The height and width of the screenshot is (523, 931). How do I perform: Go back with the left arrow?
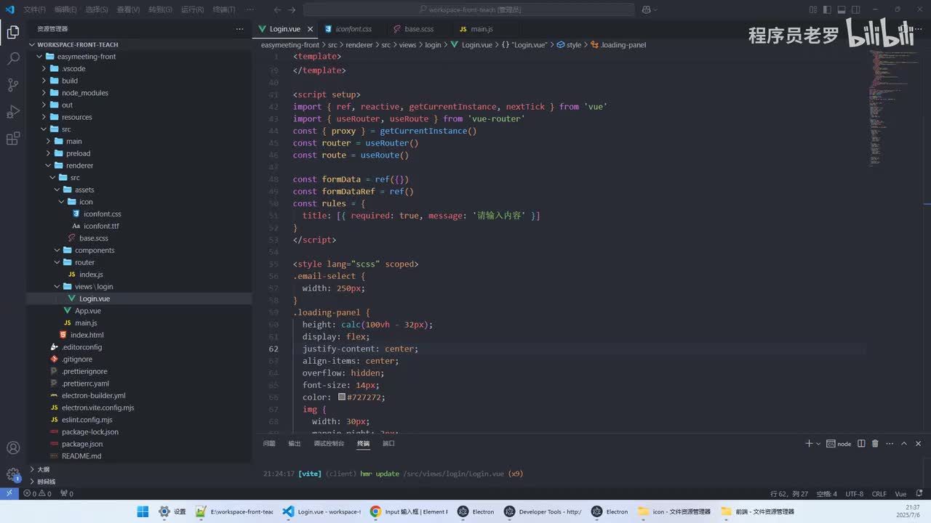click(x=277, y=9)
